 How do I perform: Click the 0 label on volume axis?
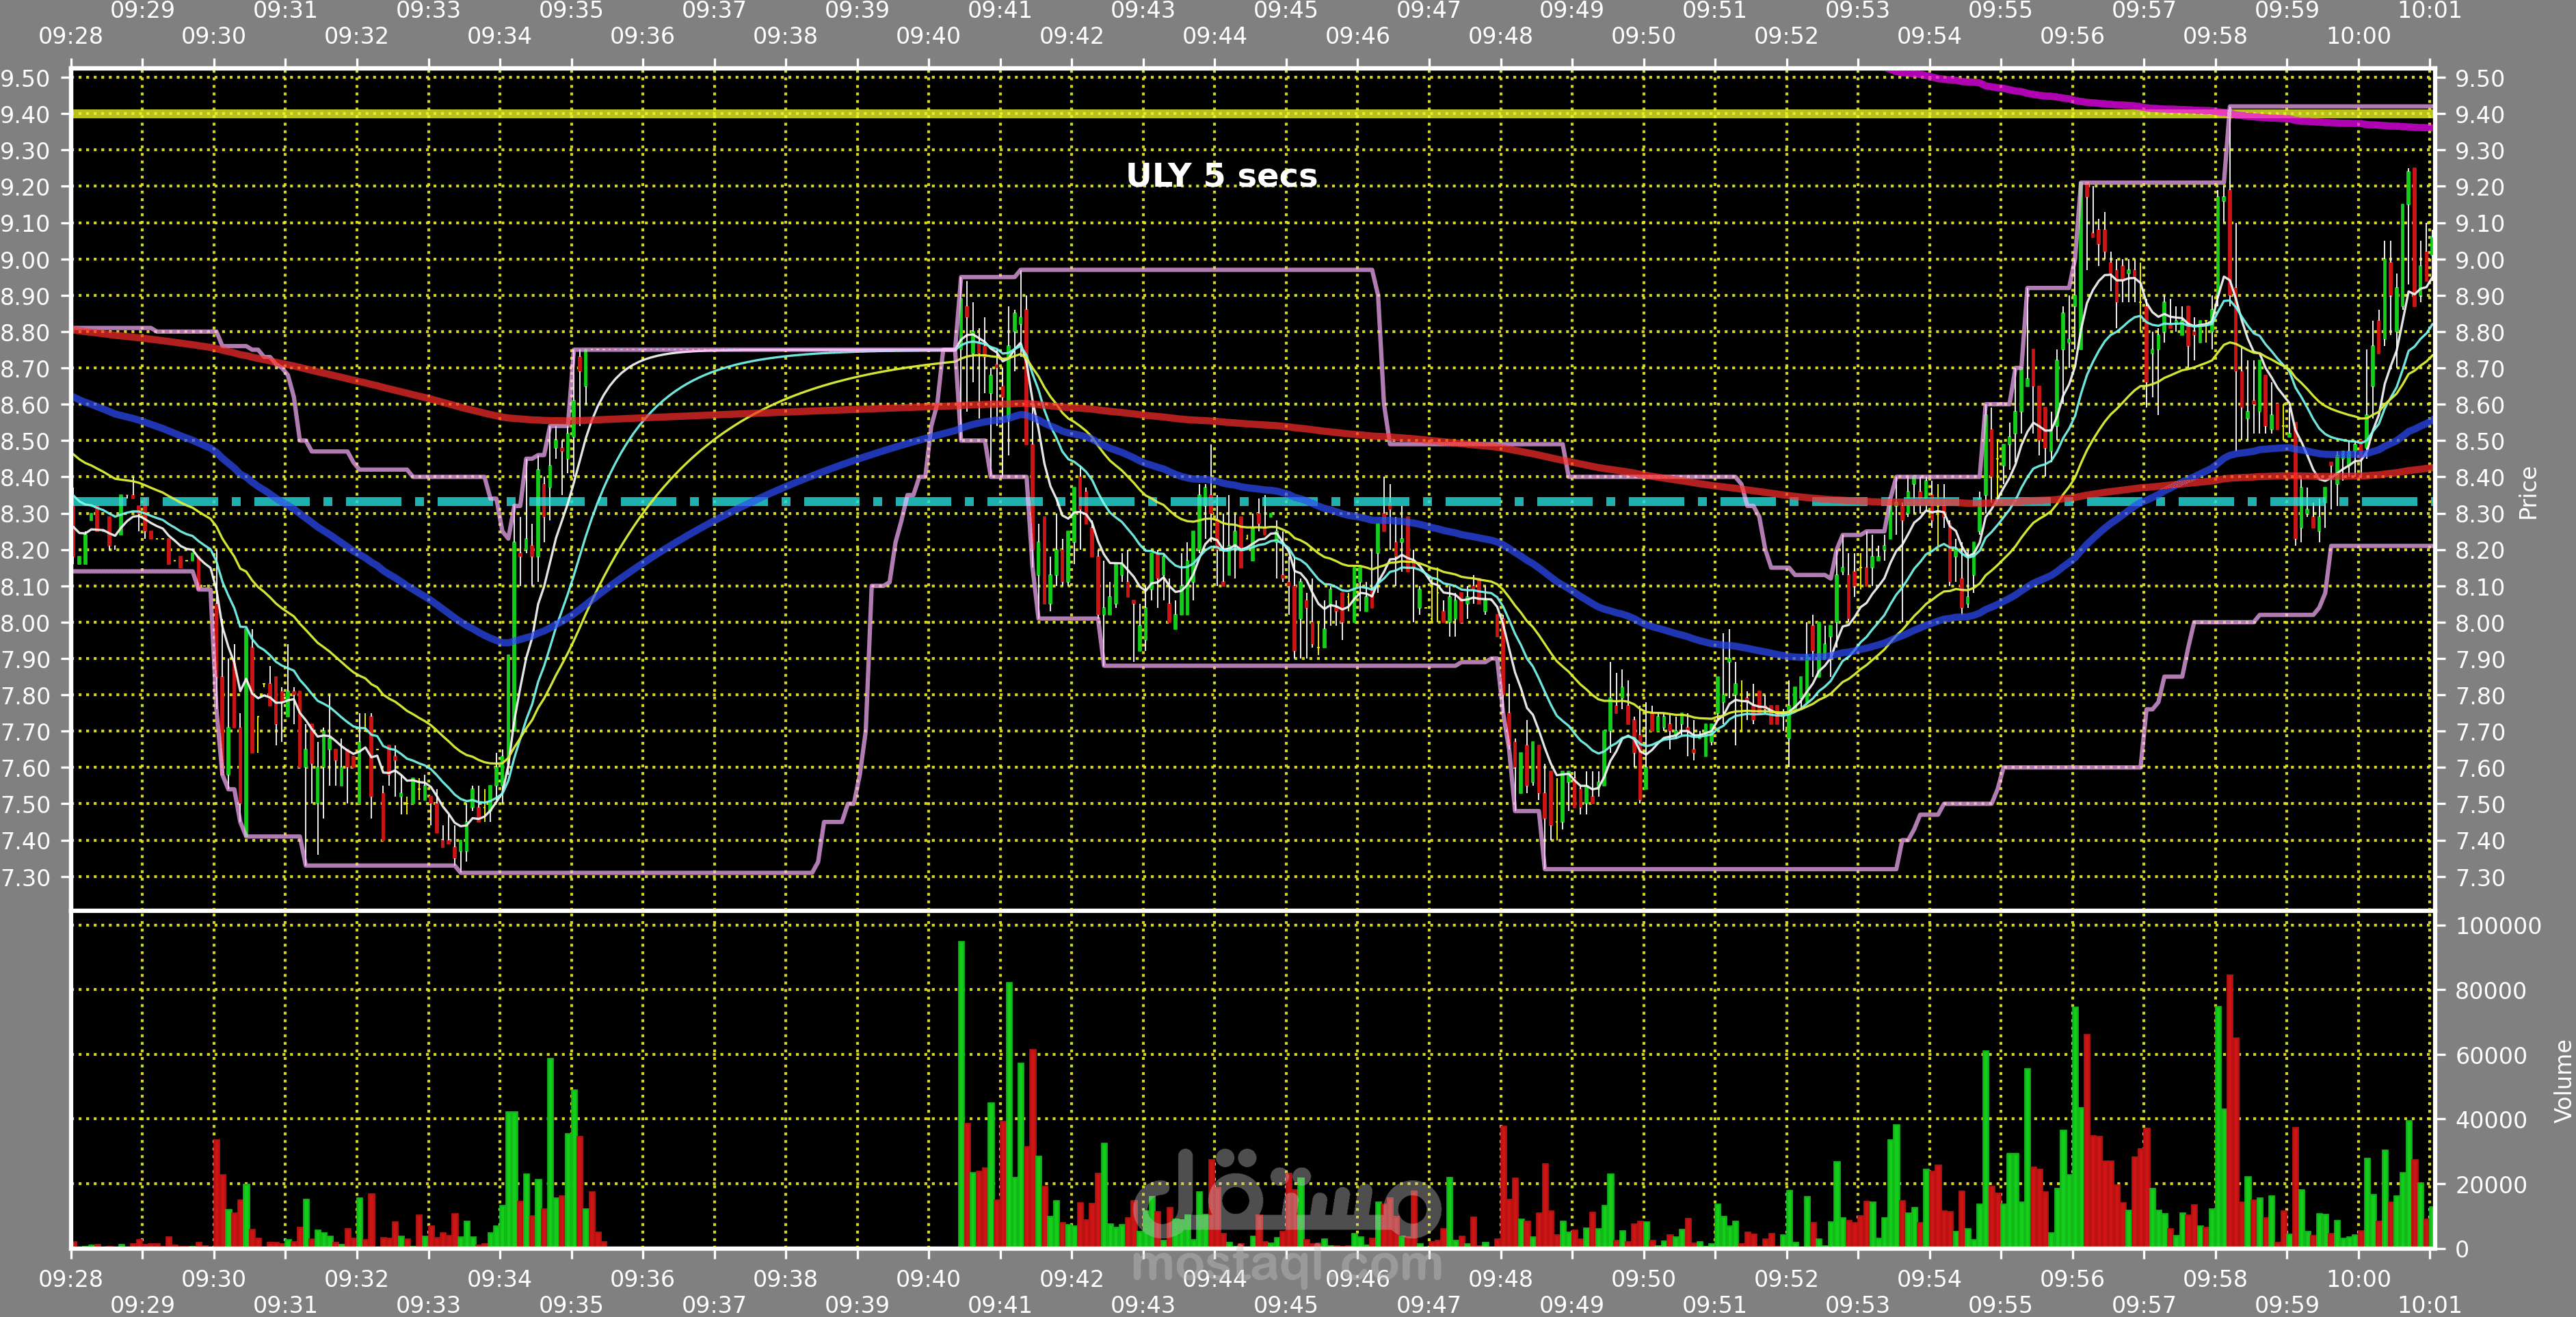coord(2462,1249)
